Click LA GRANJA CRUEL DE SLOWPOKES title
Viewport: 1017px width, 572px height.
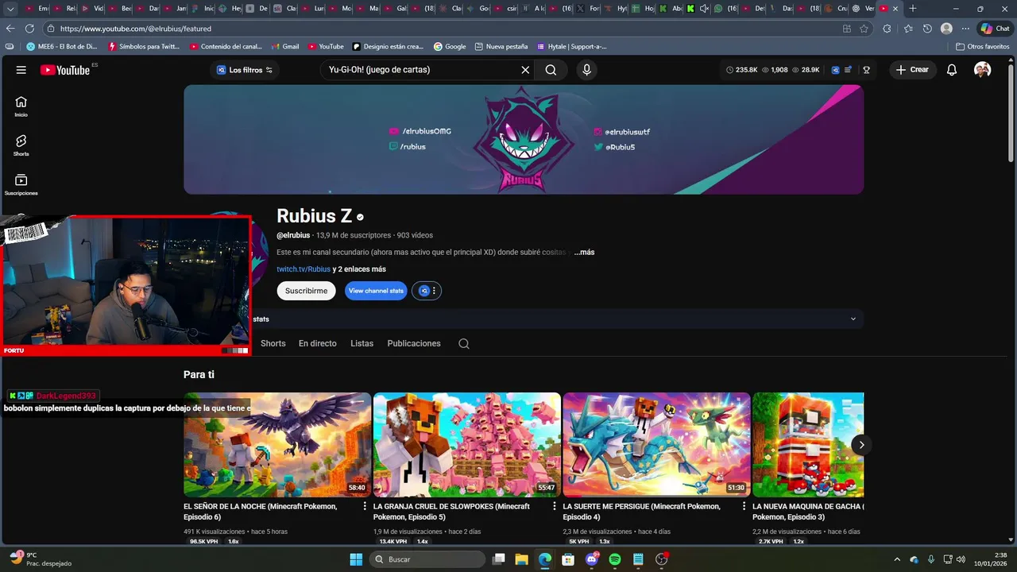(451, 511)
